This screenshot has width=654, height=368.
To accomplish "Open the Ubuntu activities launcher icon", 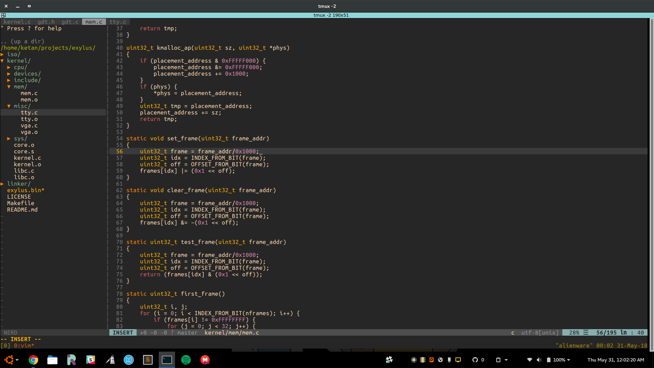I will (9, 360).
